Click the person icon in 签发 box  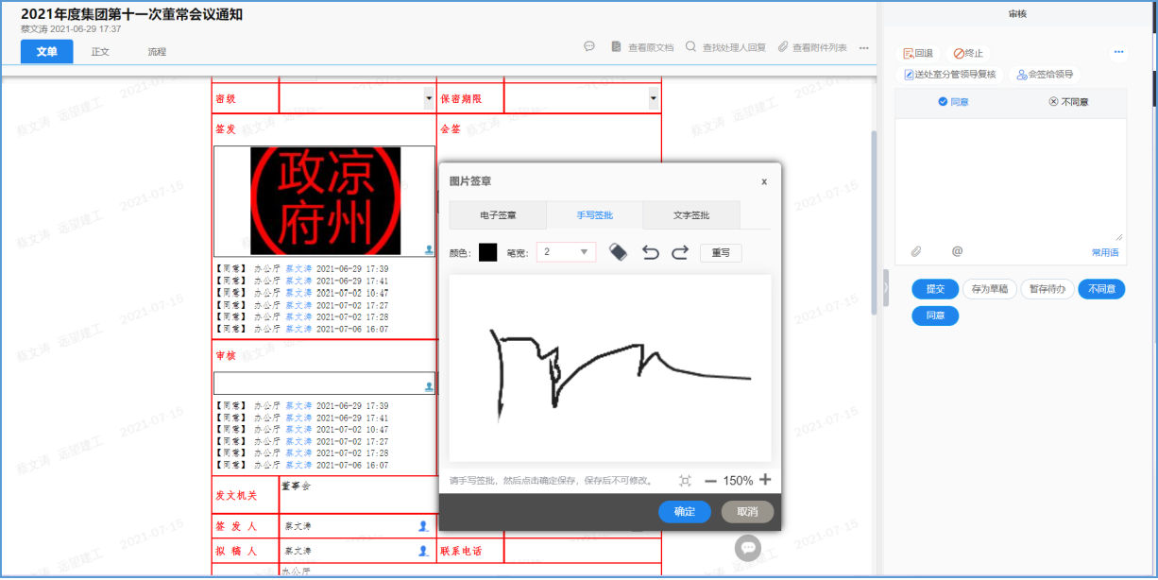pos(429,250)
